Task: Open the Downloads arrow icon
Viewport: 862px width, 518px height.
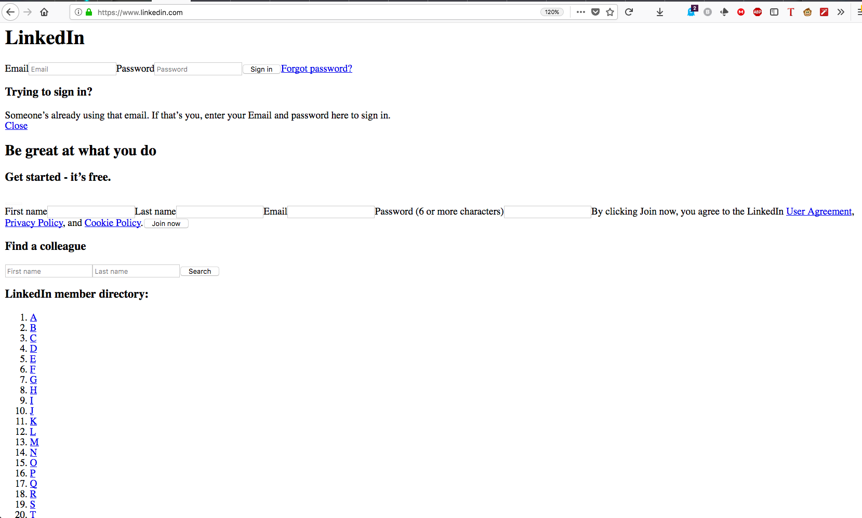Action: point(660,12)
